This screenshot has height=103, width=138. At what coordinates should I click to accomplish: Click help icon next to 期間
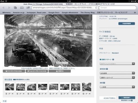(104, 83)
